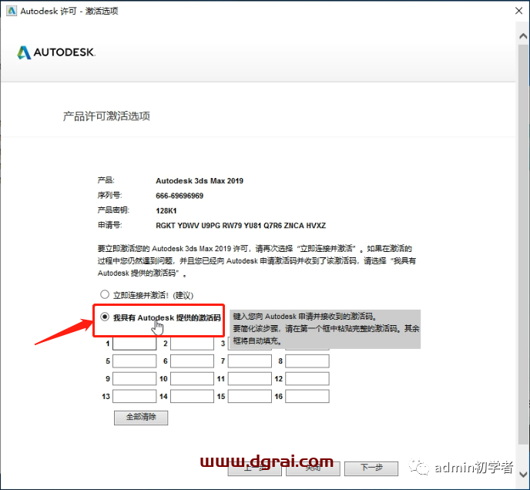Click the 上一步 (Back) button
This screenshot has height=490, width=530.
(254, 468)
